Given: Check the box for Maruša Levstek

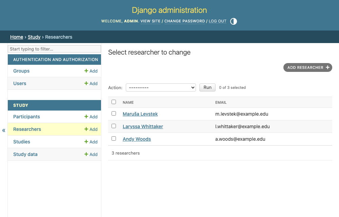Looking at the screenshot, I should [114, 114].
